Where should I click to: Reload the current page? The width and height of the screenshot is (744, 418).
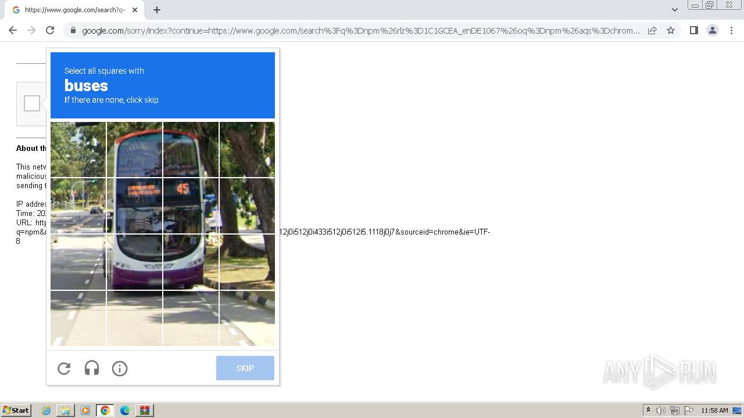click(x=50, y=30)
